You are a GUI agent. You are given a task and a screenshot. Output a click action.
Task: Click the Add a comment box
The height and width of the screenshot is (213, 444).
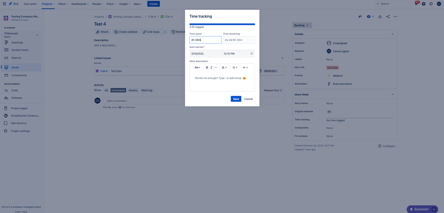click(x=194, y=101)
